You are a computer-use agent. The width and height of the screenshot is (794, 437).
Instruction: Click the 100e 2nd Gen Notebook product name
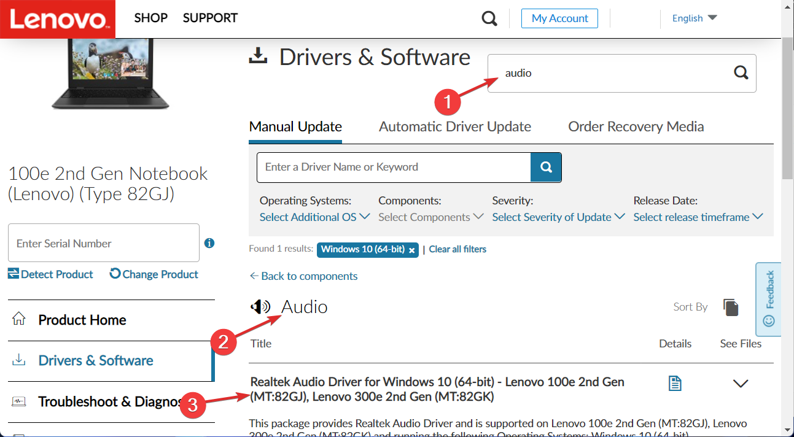108,184
